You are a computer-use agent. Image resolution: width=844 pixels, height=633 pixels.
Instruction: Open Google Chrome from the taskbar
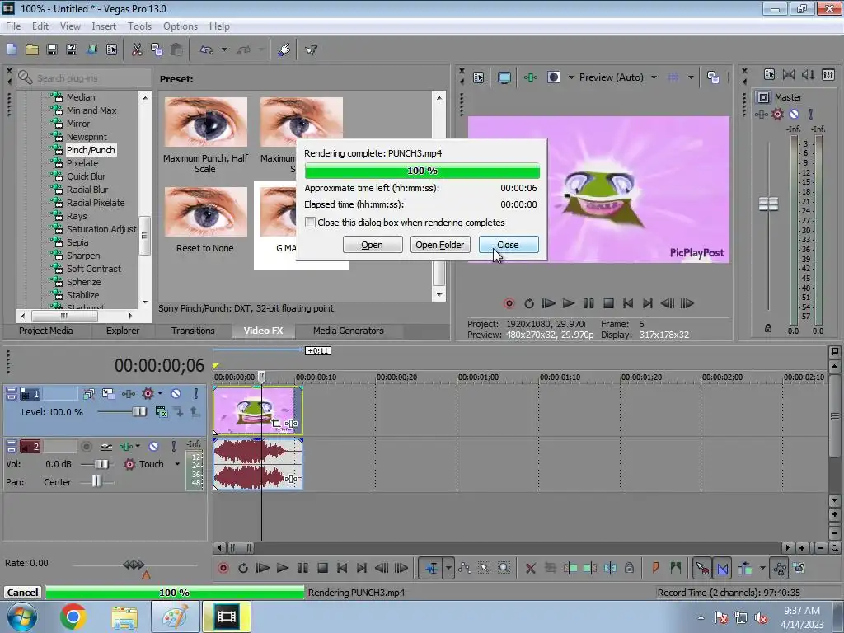click(x=73, y=617)
